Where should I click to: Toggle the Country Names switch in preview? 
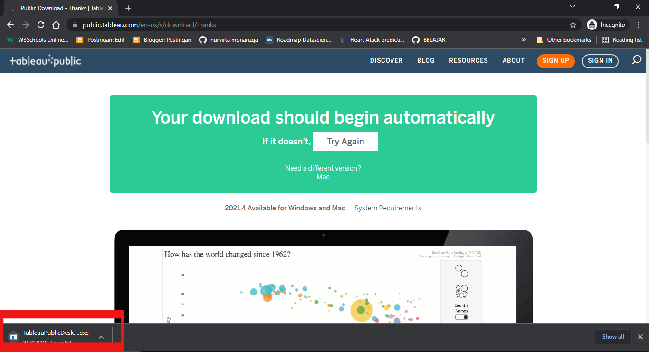coord(461,317)
